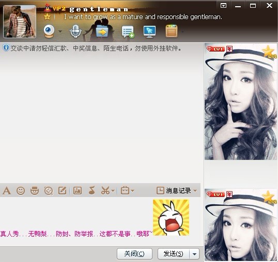Click the LV1 diamond badge on bottom photo
This screenshot has width=278, height=262.
(215, 194)
